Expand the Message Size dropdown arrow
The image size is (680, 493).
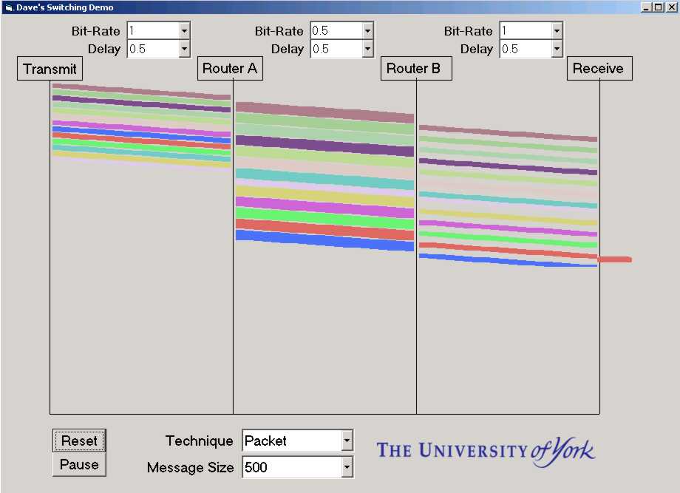tap(347, 467)
